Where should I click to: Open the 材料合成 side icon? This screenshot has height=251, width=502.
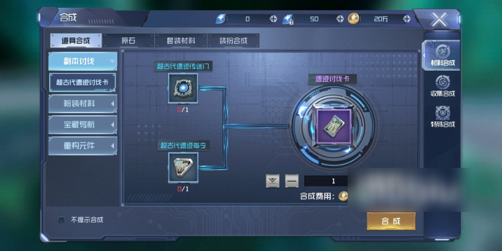click(442, 55)
